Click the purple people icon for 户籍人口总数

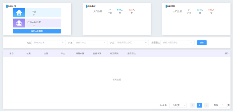click(x=19, y=23)
